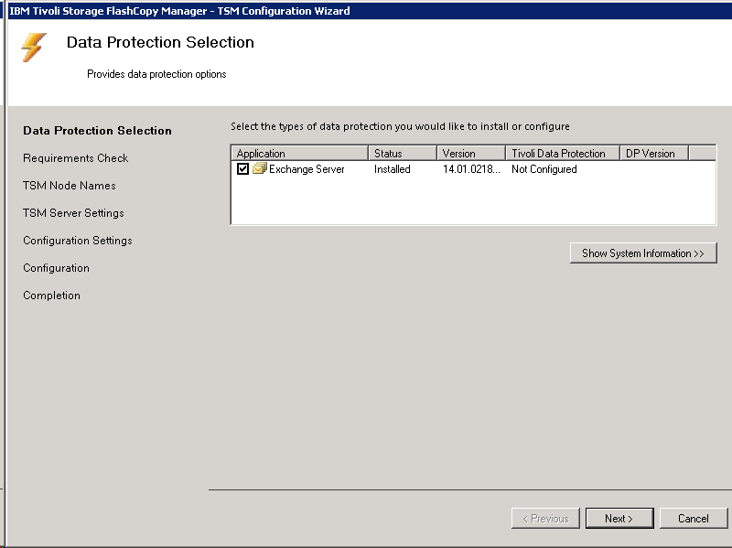
Task: Click the lightning bolt FlashCopy Manager icon
Action: coord(34,48)
